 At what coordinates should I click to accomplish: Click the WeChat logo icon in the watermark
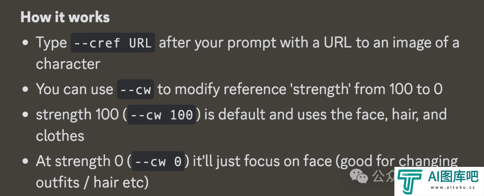pyautogui.click(x=359, y=176)
